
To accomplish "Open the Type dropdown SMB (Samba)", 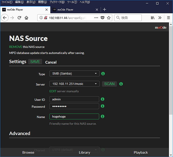I will tap(75, 73).
